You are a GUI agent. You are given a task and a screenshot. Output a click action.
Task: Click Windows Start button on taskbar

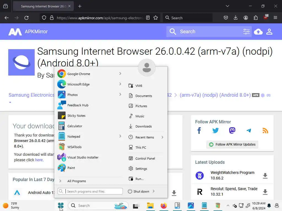pyautogui.click(x=61, y=206)
